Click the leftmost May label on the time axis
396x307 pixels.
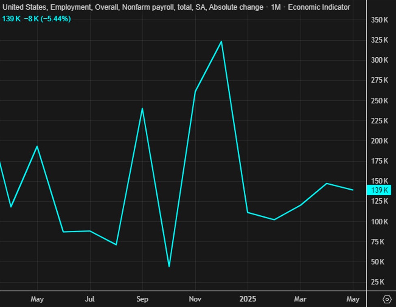37,299
